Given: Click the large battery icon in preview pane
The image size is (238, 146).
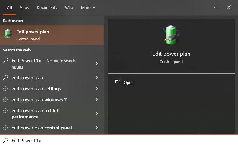Looking at the screenshot, I should [x=171, y=35].
